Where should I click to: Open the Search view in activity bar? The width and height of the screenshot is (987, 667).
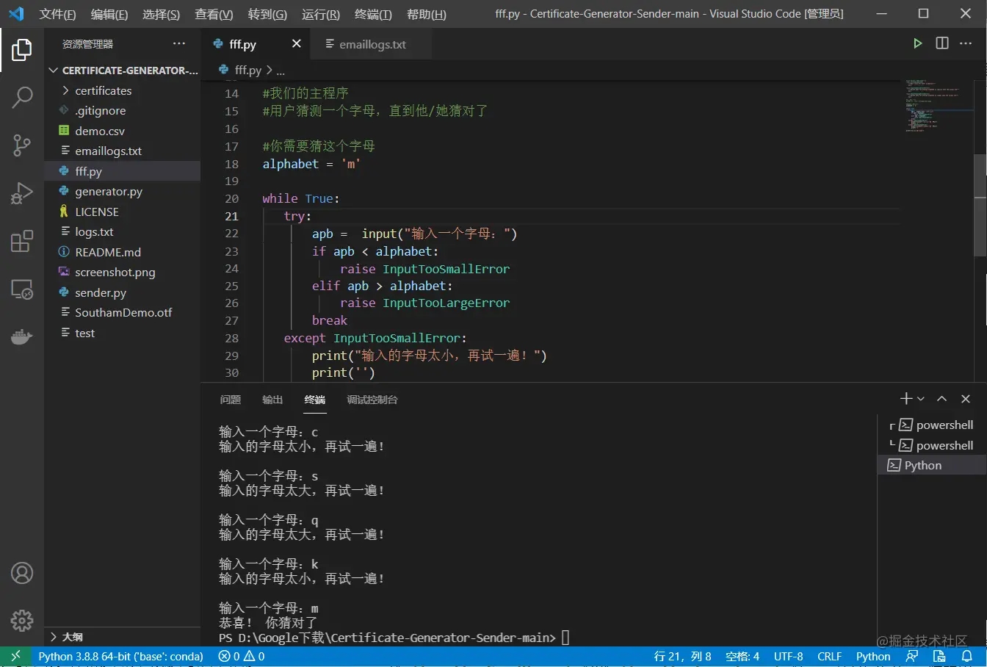[x=22, y=97]
